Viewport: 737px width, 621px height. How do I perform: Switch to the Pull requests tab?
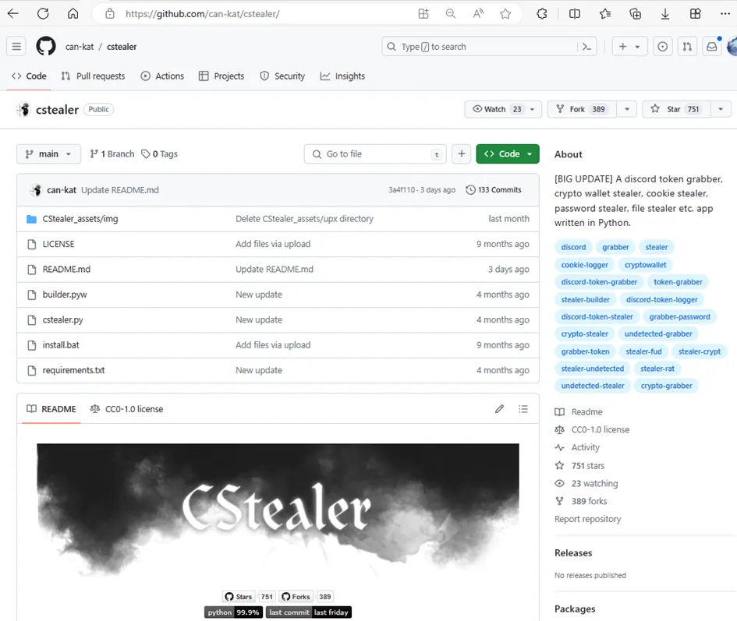coord(93,76)
